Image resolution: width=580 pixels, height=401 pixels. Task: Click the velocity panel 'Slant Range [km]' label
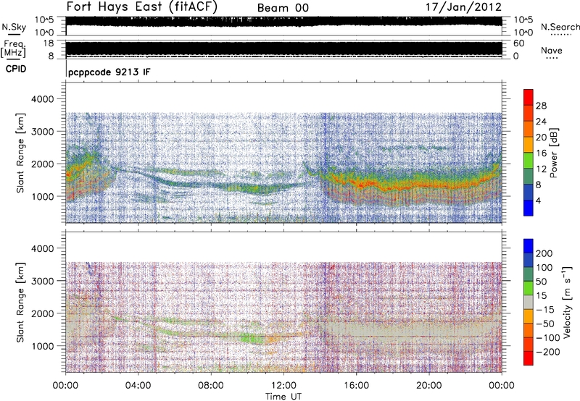pos(20,303)
